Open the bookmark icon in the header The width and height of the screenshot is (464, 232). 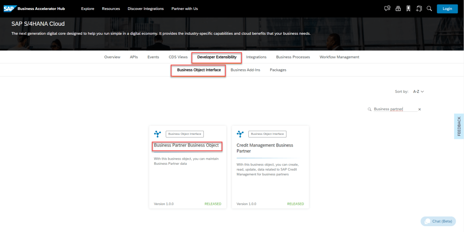[408, 9]
